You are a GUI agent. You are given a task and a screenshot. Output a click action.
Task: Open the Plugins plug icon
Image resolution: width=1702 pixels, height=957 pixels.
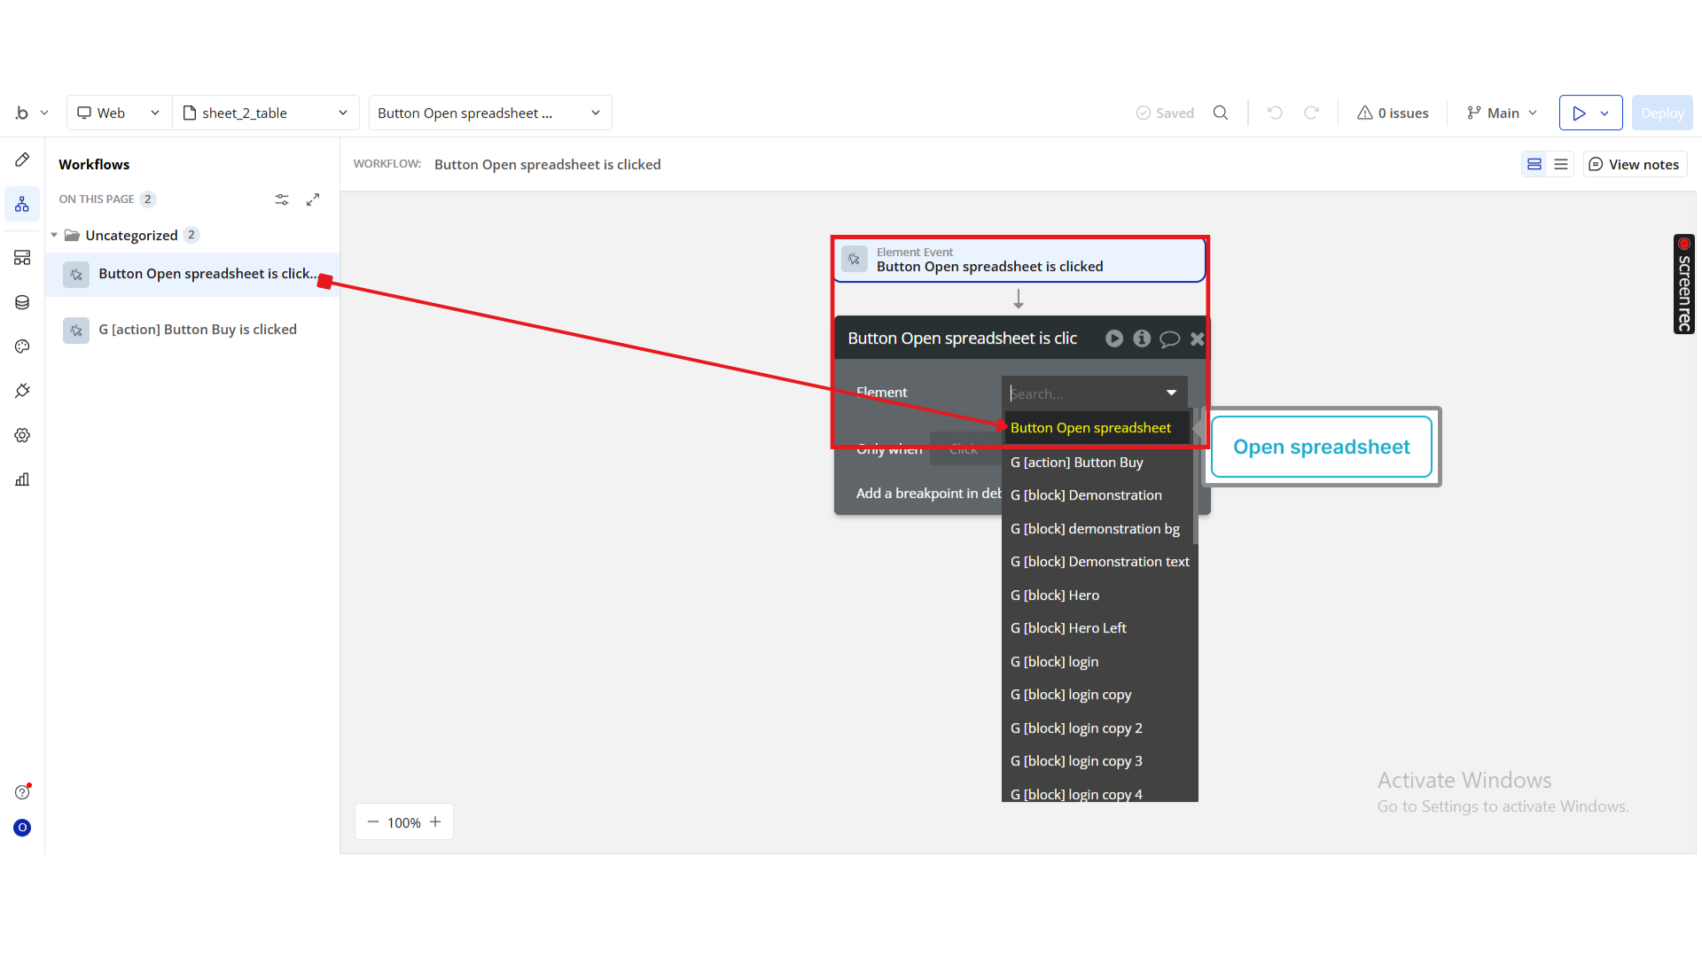click(22, 391)
